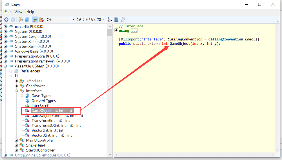Toggle Show internal types and members
This screenshot has height=160, width=282.
tap(35, 19)
